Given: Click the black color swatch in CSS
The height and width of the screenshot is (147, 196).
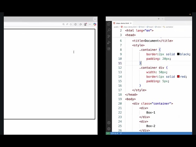Looking at the screenshot, I should [178, 54].
